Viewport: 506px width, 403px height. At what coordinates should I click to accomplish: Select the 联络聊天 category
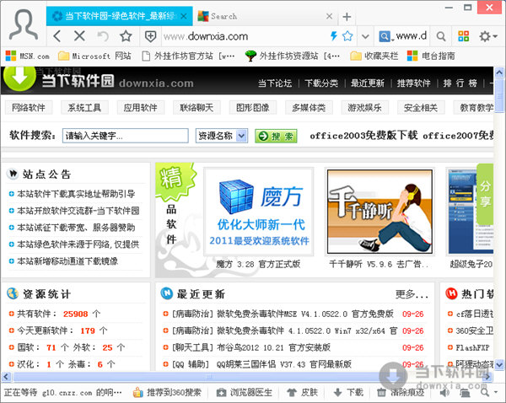(196, 108)
